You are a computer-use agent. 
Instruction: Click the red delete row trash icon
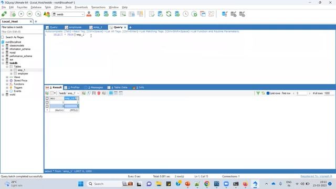click(x=99, y=93)
